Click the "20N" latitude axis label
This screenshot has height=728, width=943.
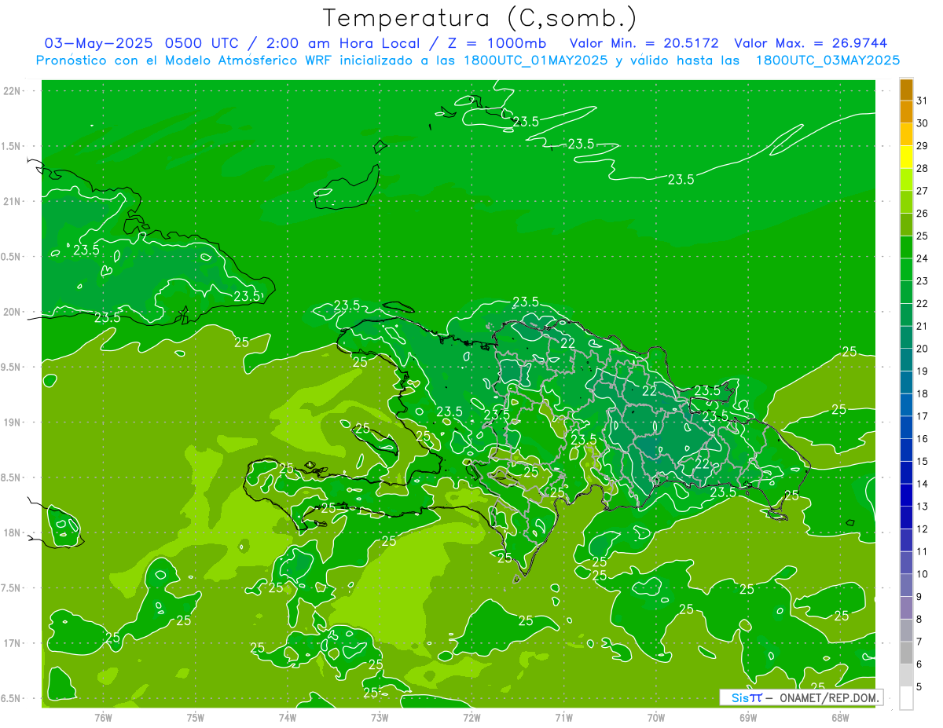tap(13, 312)
